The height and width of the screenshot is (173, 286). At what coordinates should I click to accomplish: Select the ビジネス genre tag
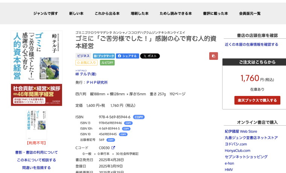click(83, 56)
